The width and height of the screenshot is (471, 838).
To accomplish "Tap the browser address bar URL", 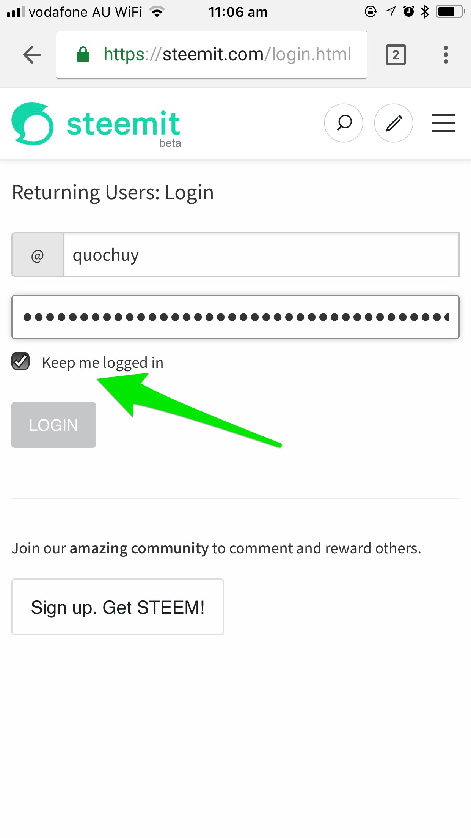I will coord(228,55).
